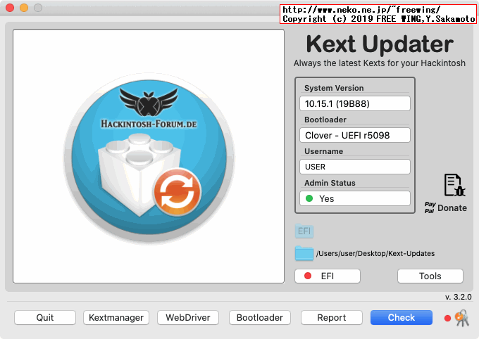Click the keychain keys icon
479x339 pixels.
coord(462,318)
